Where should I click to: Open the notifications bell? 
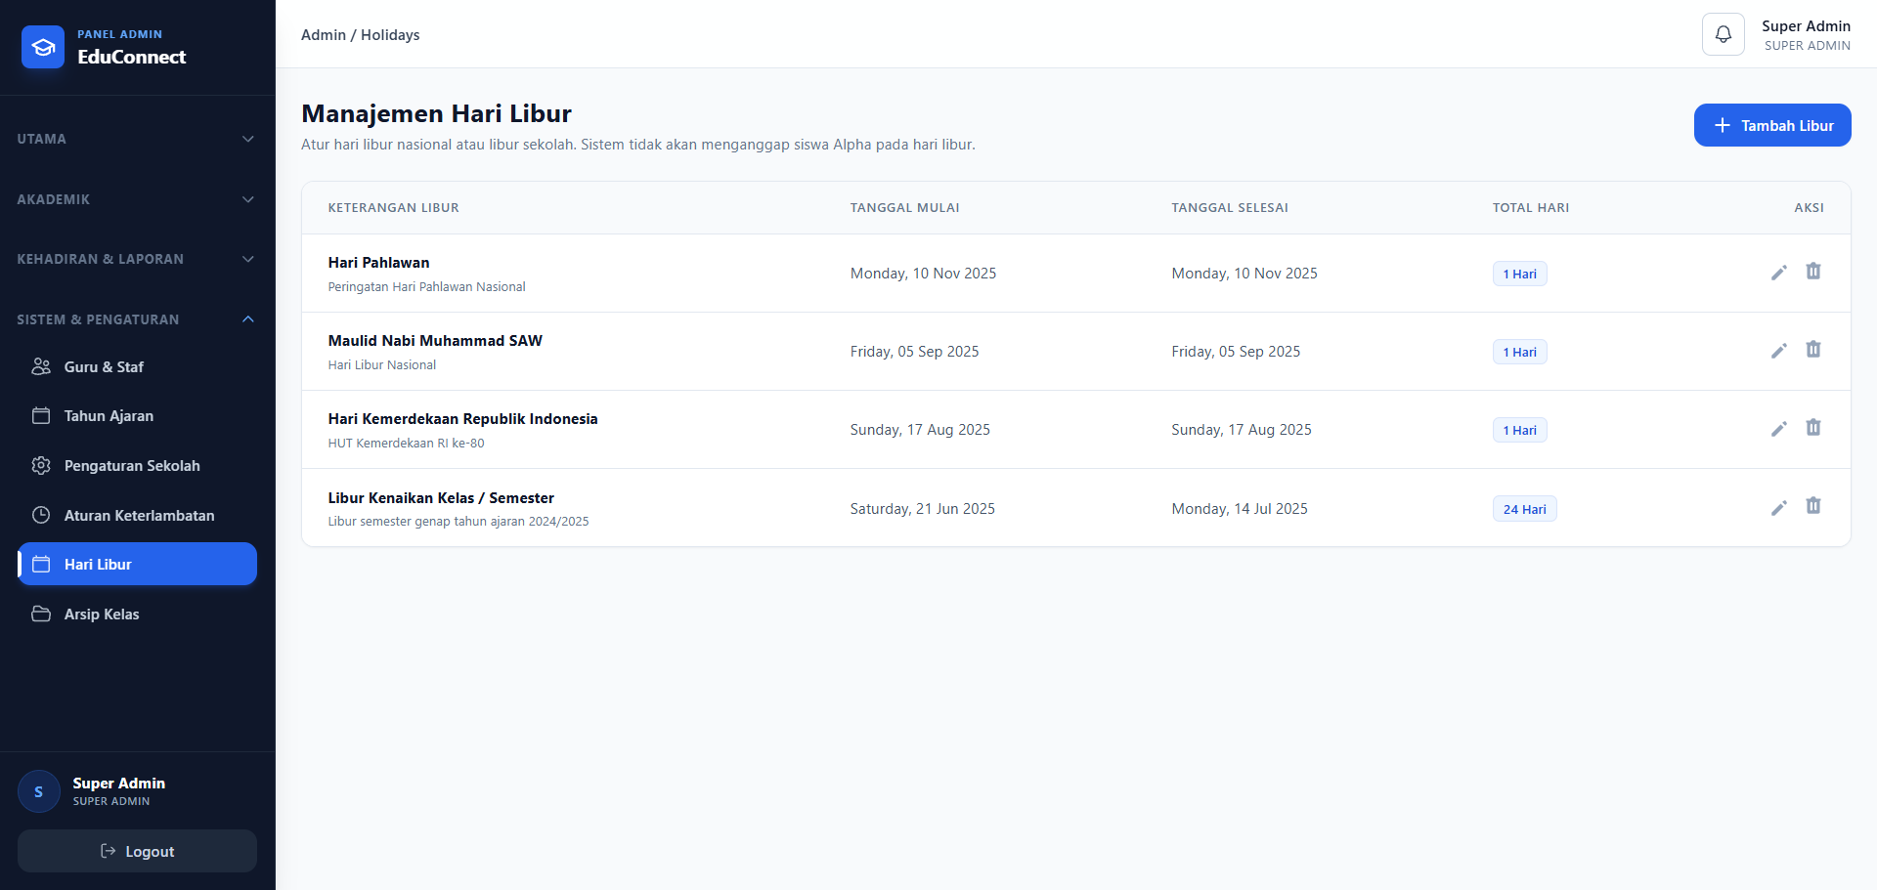pyautogui.click(x=1724, y=34)
